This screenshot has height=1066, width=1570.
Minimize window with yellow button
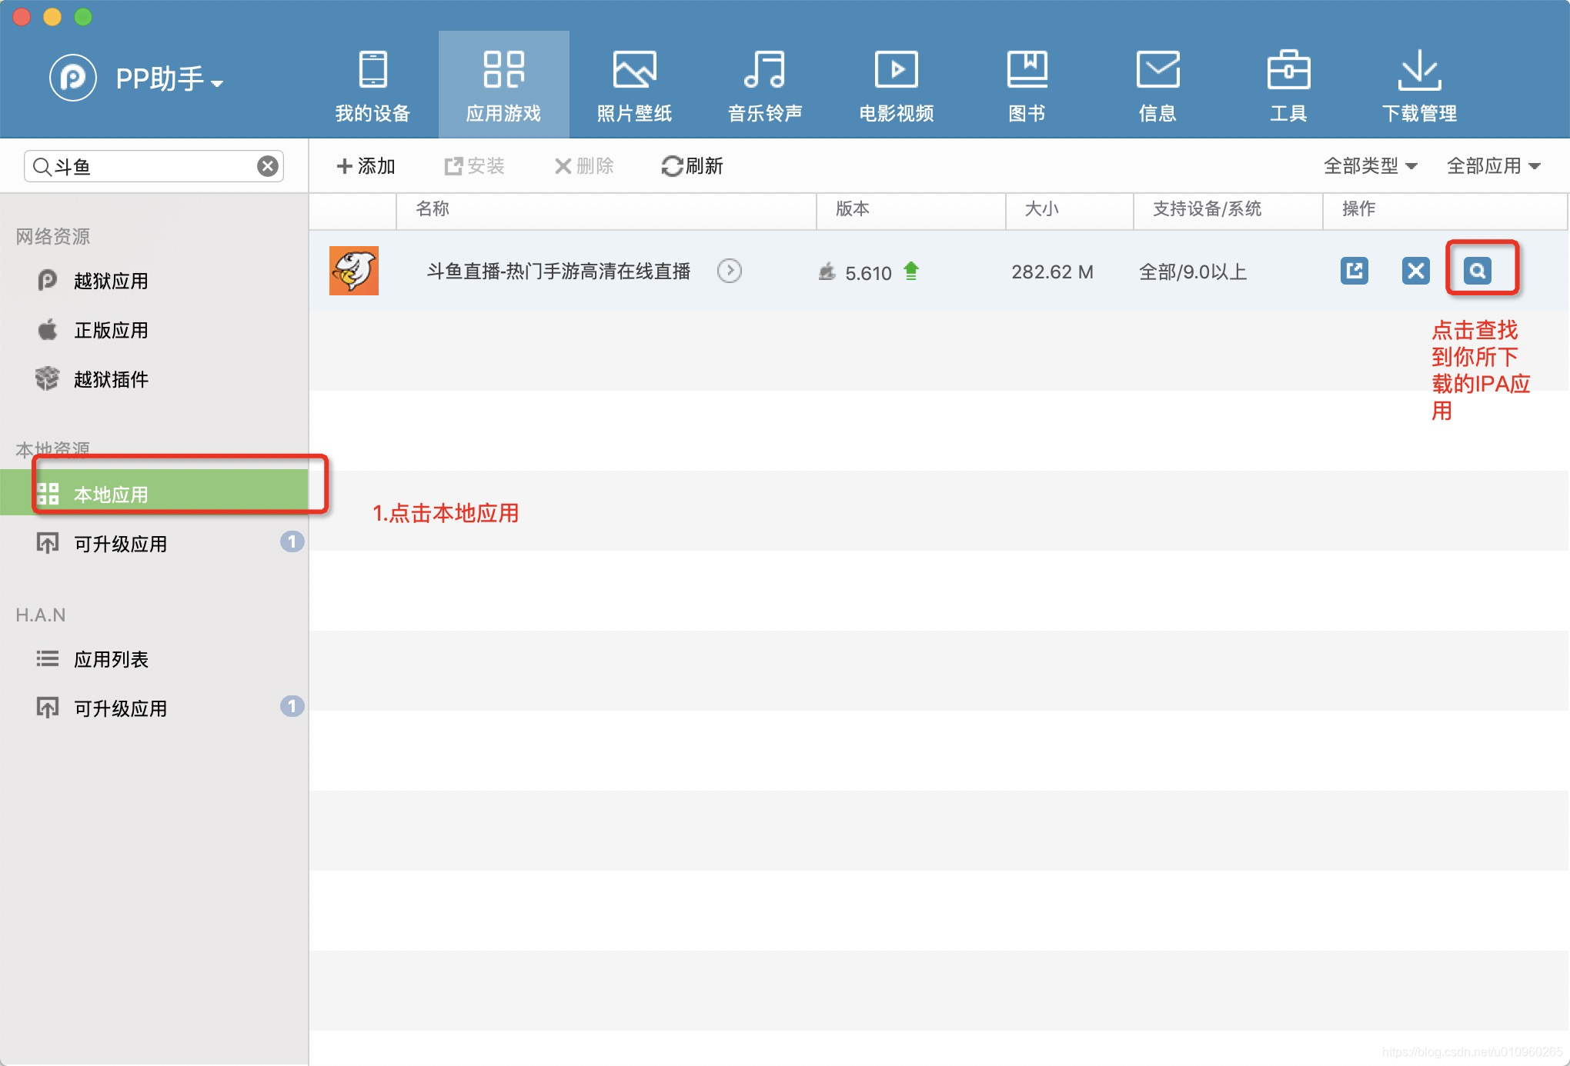52,16
